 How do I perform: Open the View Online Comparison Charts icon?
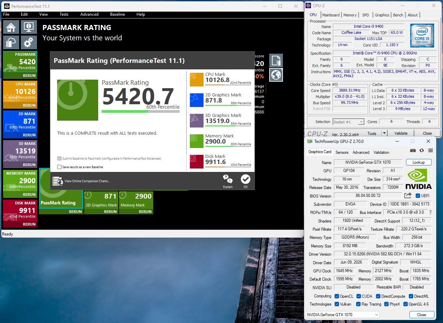click(58, 181)
